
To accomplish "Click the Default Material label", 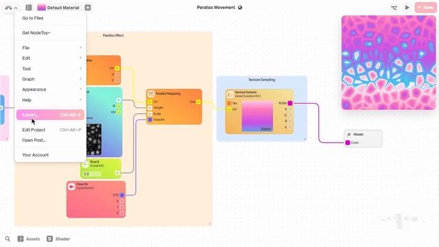I will point(63,8).
